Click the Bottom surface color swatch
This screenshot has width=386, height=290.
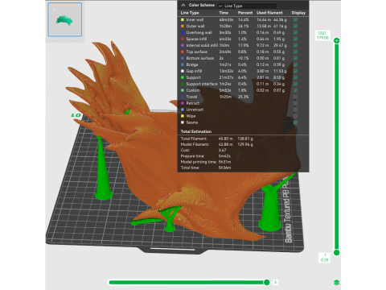(x=183, y=58)
